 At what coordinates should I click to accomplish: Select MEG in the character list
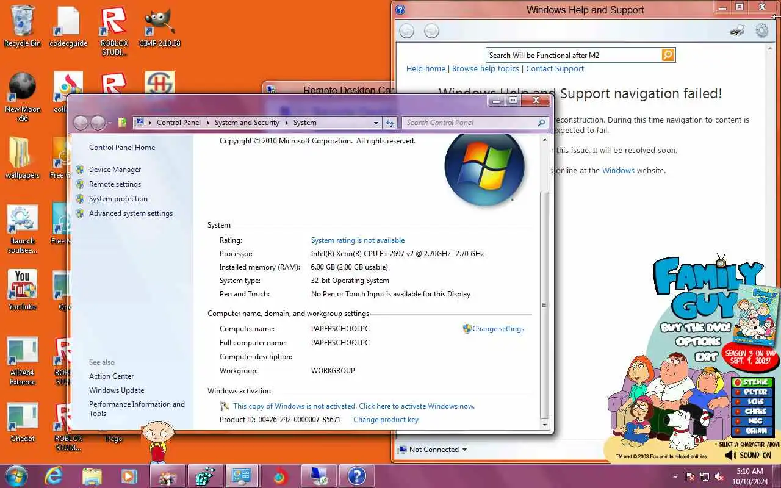(752, 422)
